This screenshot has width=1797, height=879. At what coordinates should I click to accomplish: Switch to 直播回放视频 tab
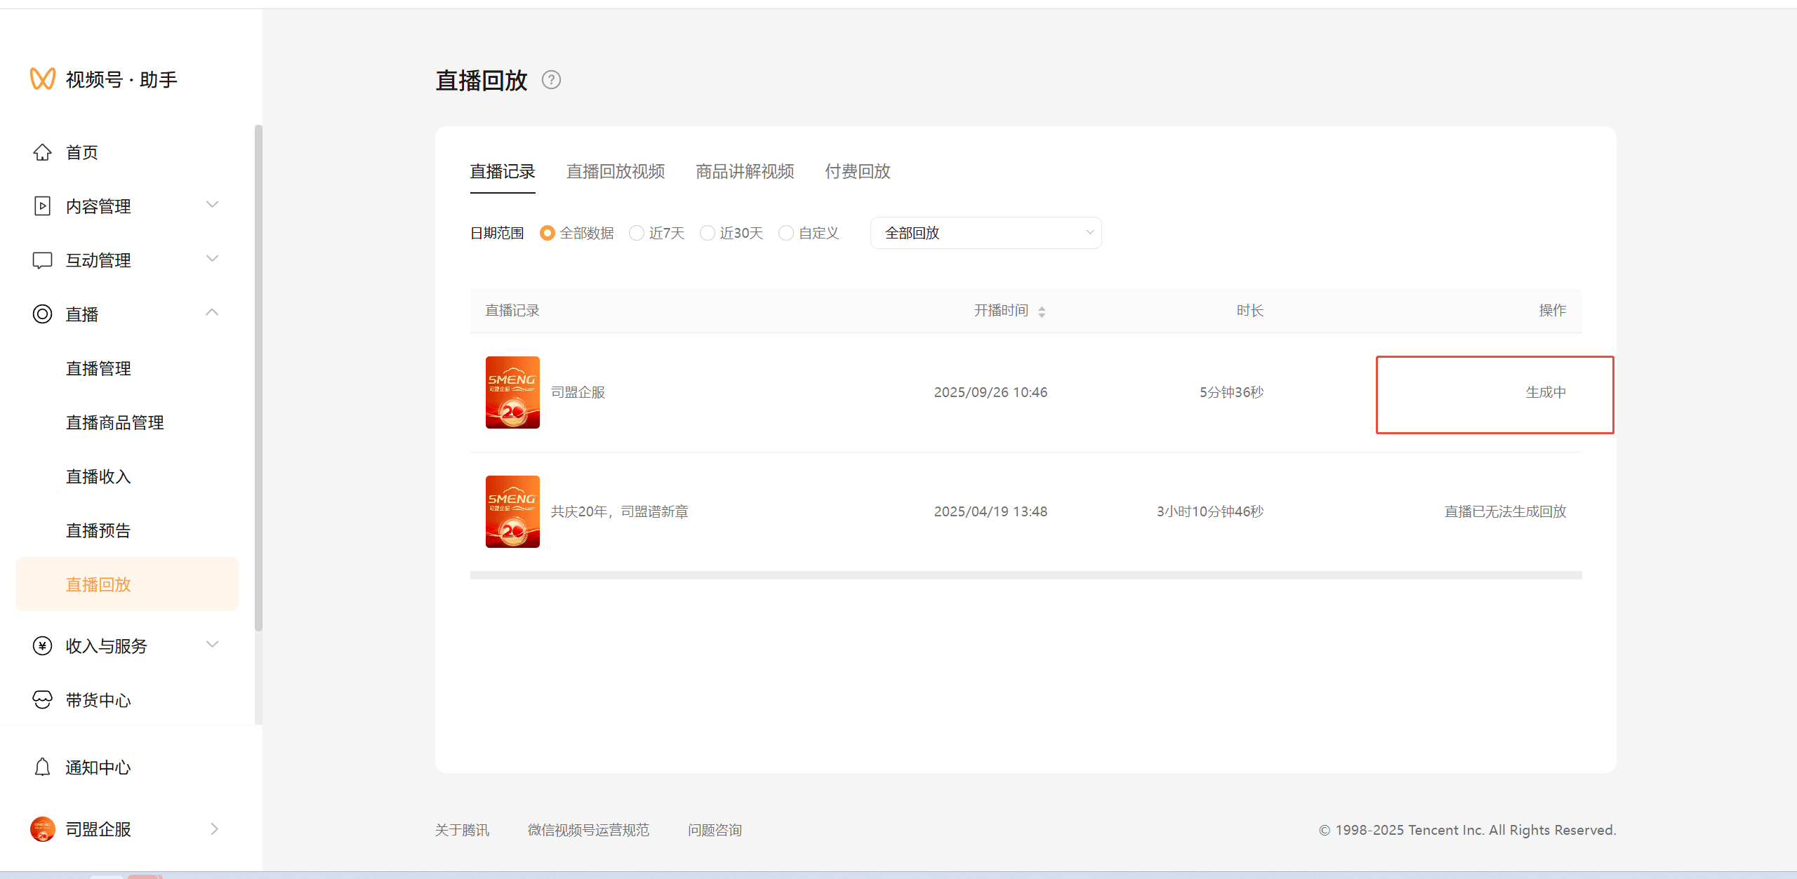616,171
